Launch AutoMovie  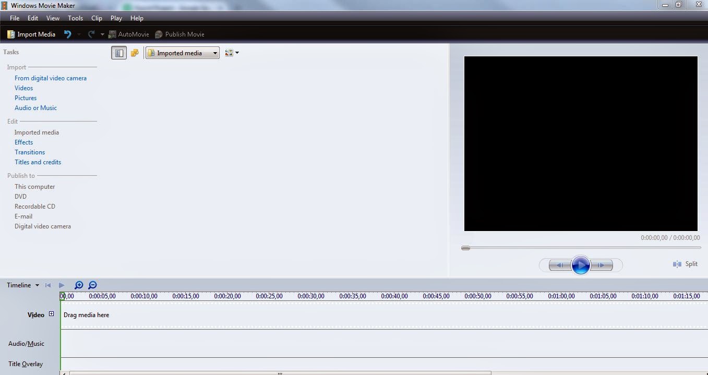[x=128, y=34]
